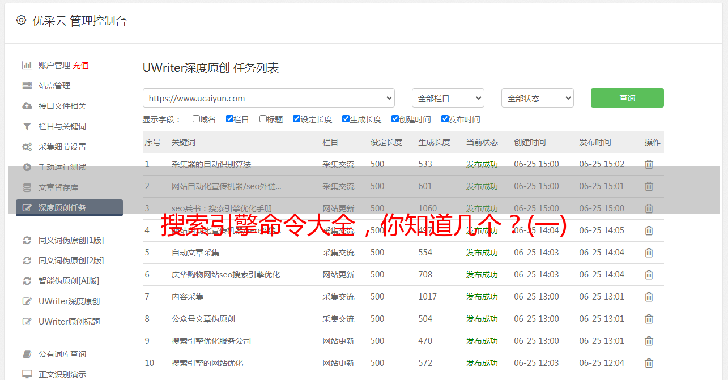Delete task 自动文章采集 via trash icon
728x380 pixels.
point(649,253)
